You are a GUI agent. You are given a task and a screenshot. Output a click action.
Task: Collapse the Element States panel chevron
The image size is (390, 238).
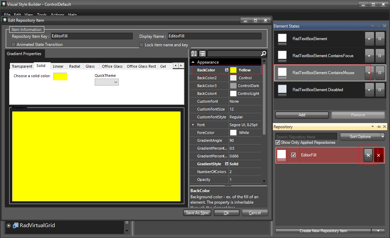click(x=373, y=26)
